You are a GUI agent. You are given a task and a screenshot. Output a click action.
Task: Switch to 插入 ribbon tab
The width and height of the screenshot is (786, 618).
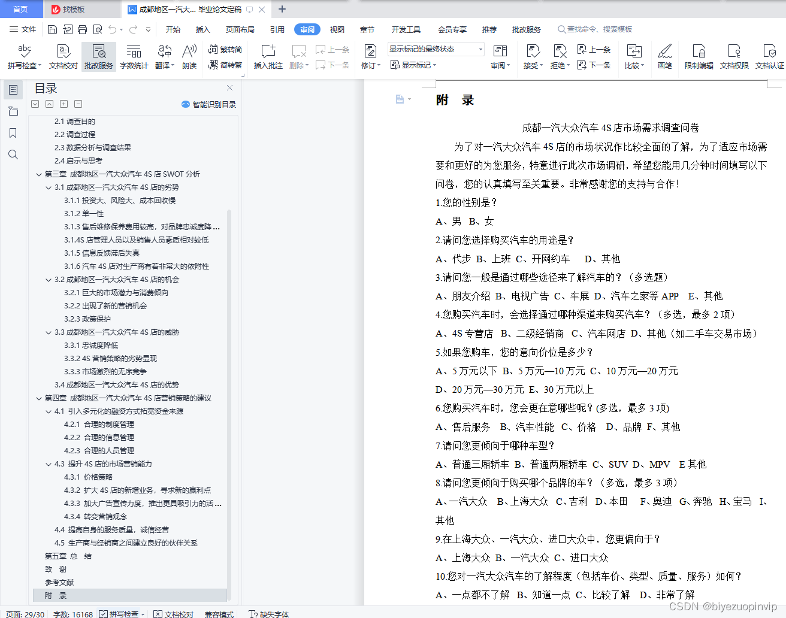[x=203, y=29]
